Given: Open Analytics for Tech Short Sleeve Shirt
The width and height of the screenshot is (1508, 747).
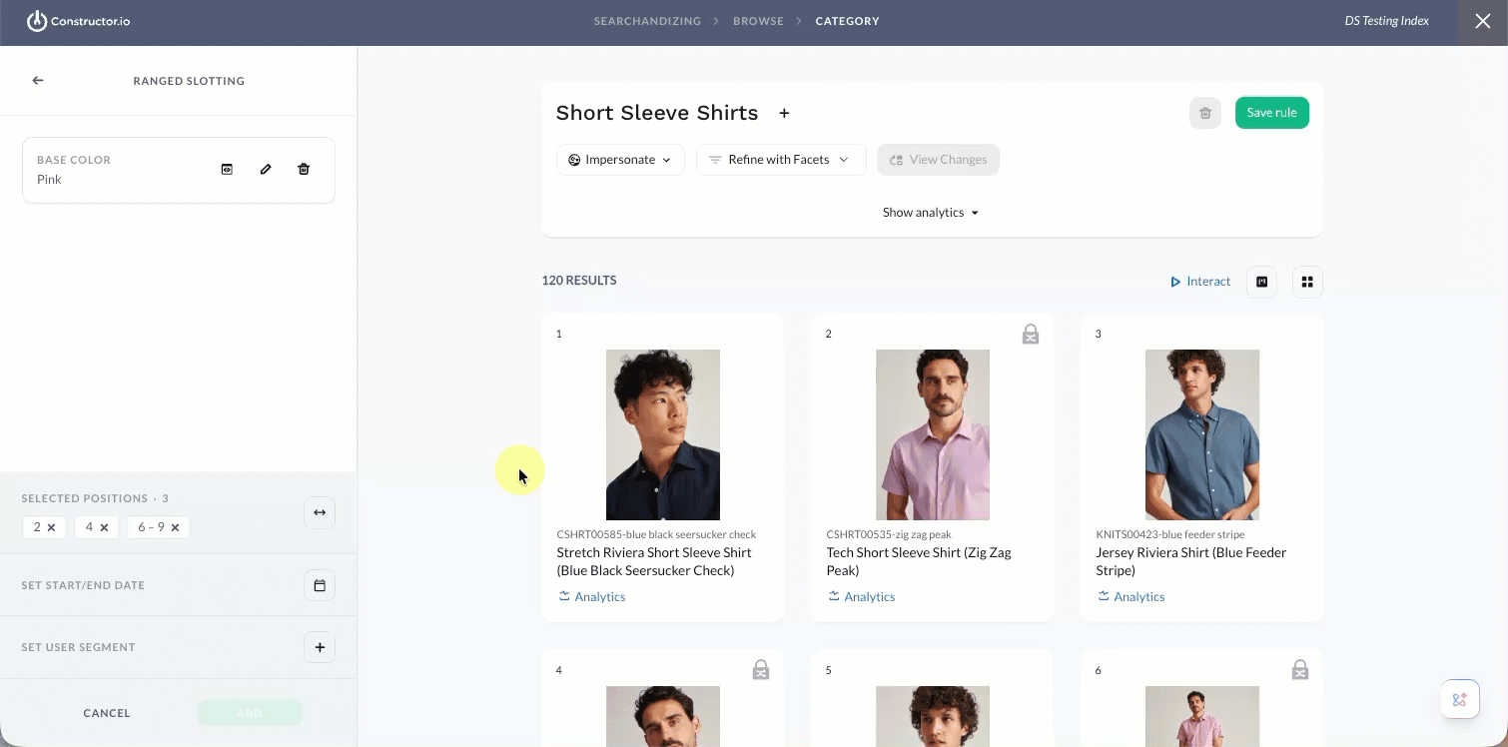Looking at the screenshot, I should [x=861, y=597].
